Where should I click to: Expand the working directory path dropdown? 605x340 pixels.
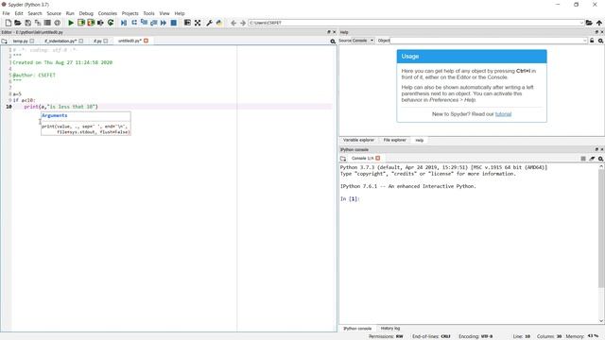(581, 23)
